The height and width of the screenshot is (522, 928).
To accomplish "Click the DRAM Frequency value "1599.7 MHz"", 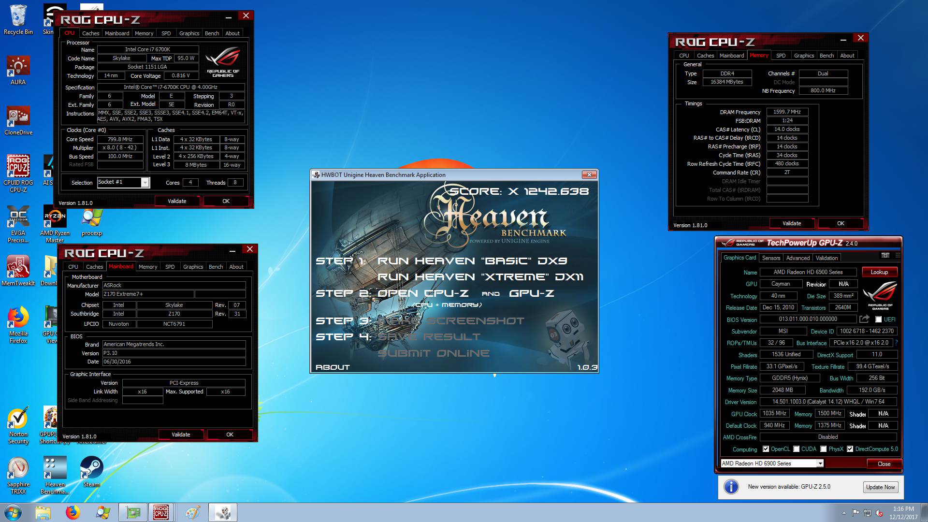I will 787,112.
